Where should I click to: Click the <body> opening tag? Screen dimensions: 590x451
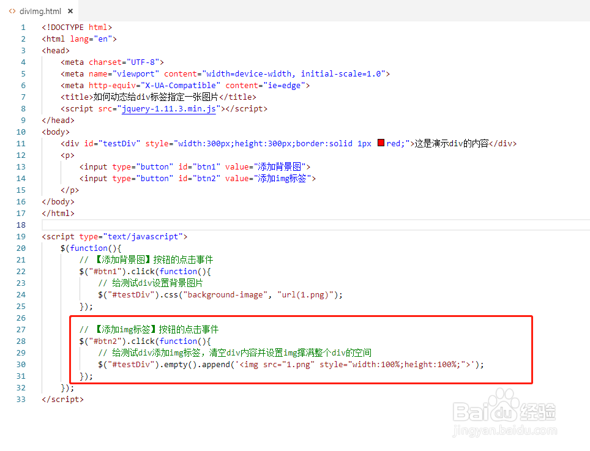pyautogui.click(x=56, y=132)
